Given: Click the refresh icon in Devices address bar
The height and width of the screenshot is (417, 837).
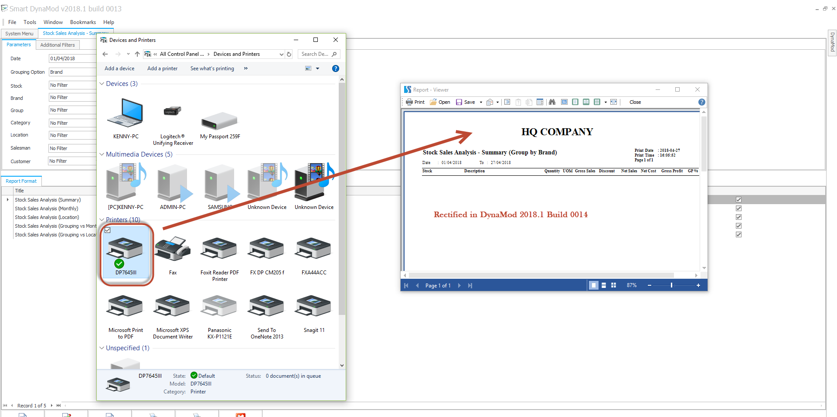Looking at the screenshot, I should pyautogui.click(x=289, y=54).
